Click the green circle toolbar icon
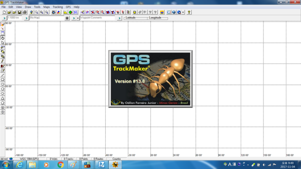The height and width of the screenshot is (169, 301). pos(70,12)
